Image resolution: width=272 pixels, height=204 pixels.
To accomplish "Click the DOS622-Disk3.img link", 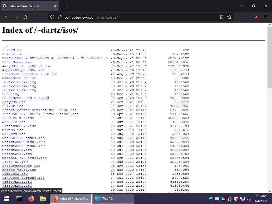I will [x=19, y=90].
